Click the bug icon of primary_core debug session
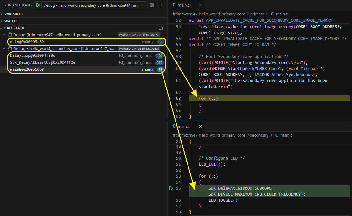The image size is (352, 216). click(x=10, y=35)
